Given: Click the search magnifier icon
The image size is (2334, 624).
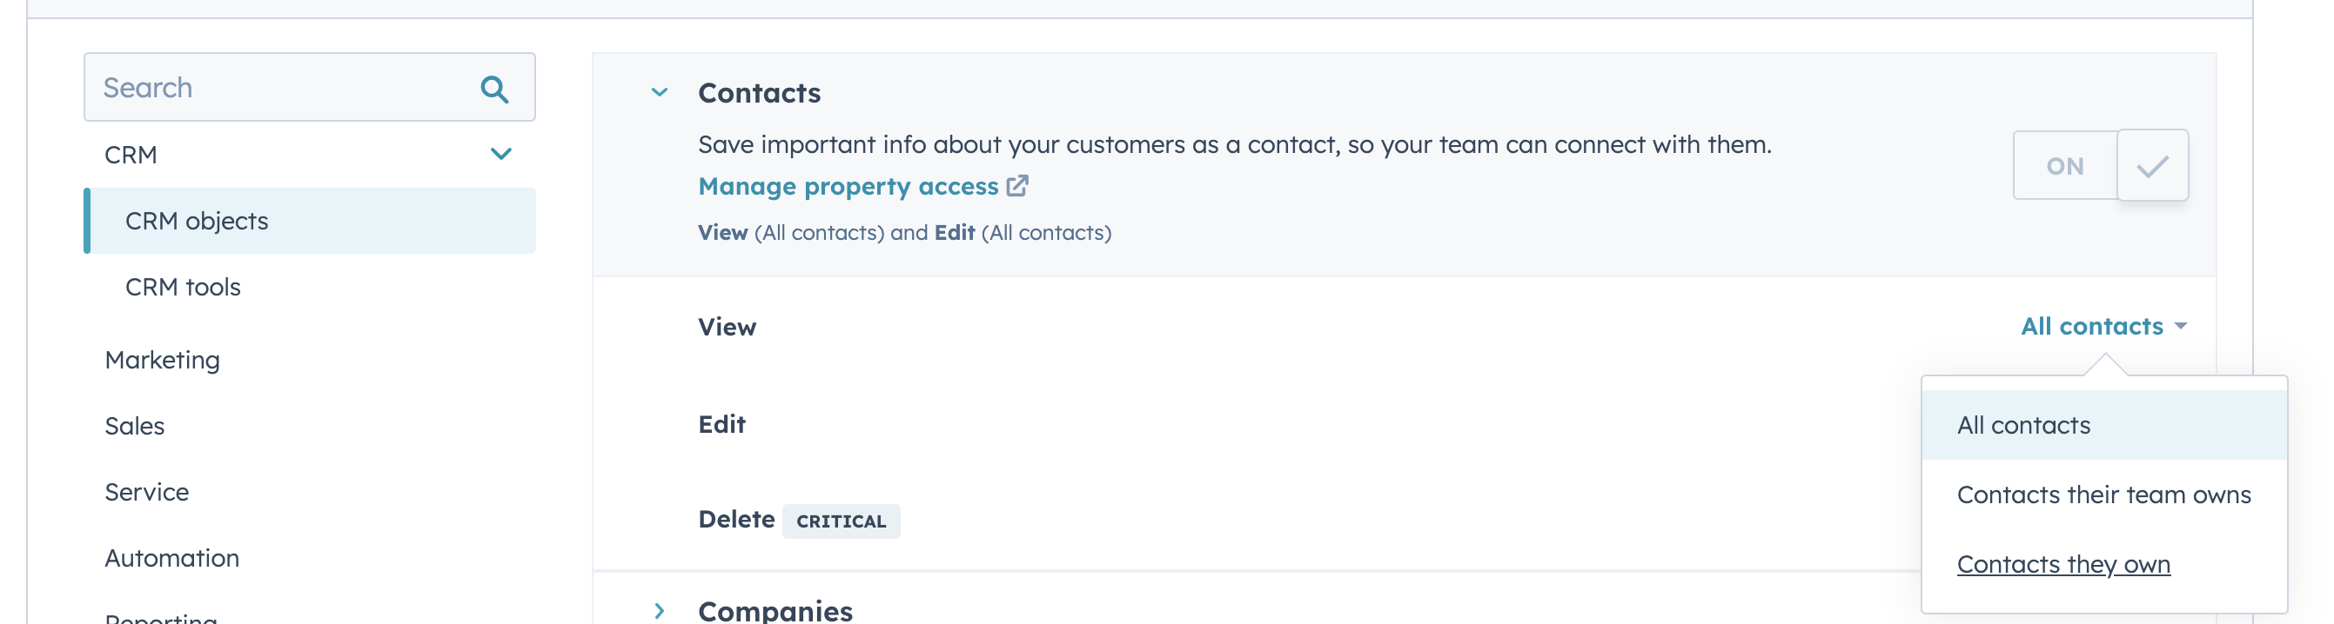Looking at the screenshot, I should point(494,87).
